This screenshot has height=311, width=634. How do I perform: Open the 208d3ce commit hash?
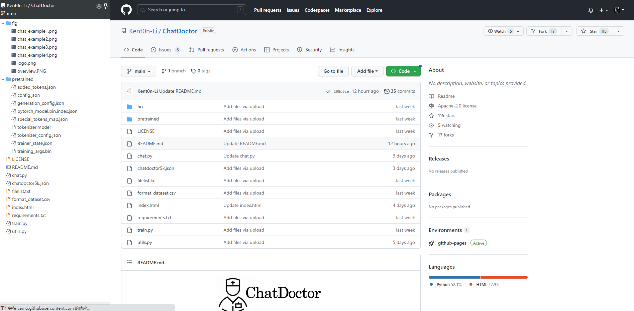pos(341,91)
